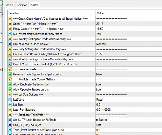The width and height of the screenshot is (162, 135).
Task: Select the Monthly Settings for TradeMode=Monthly header row
Action: [43, 59]
